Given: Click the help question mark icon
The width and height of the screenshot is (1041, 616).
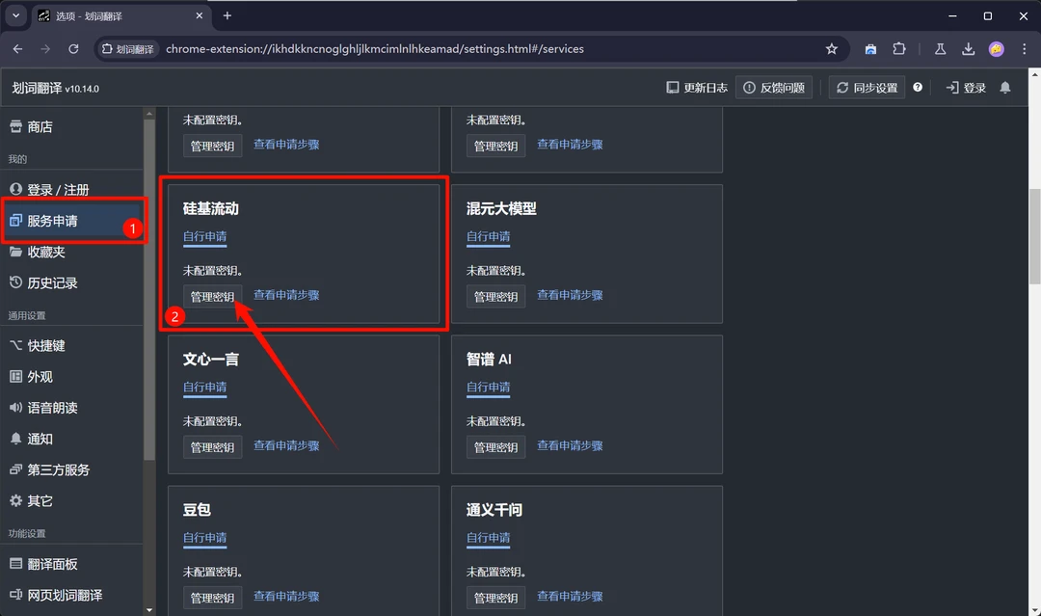Looking at the screenshot, I should point(918,87).
